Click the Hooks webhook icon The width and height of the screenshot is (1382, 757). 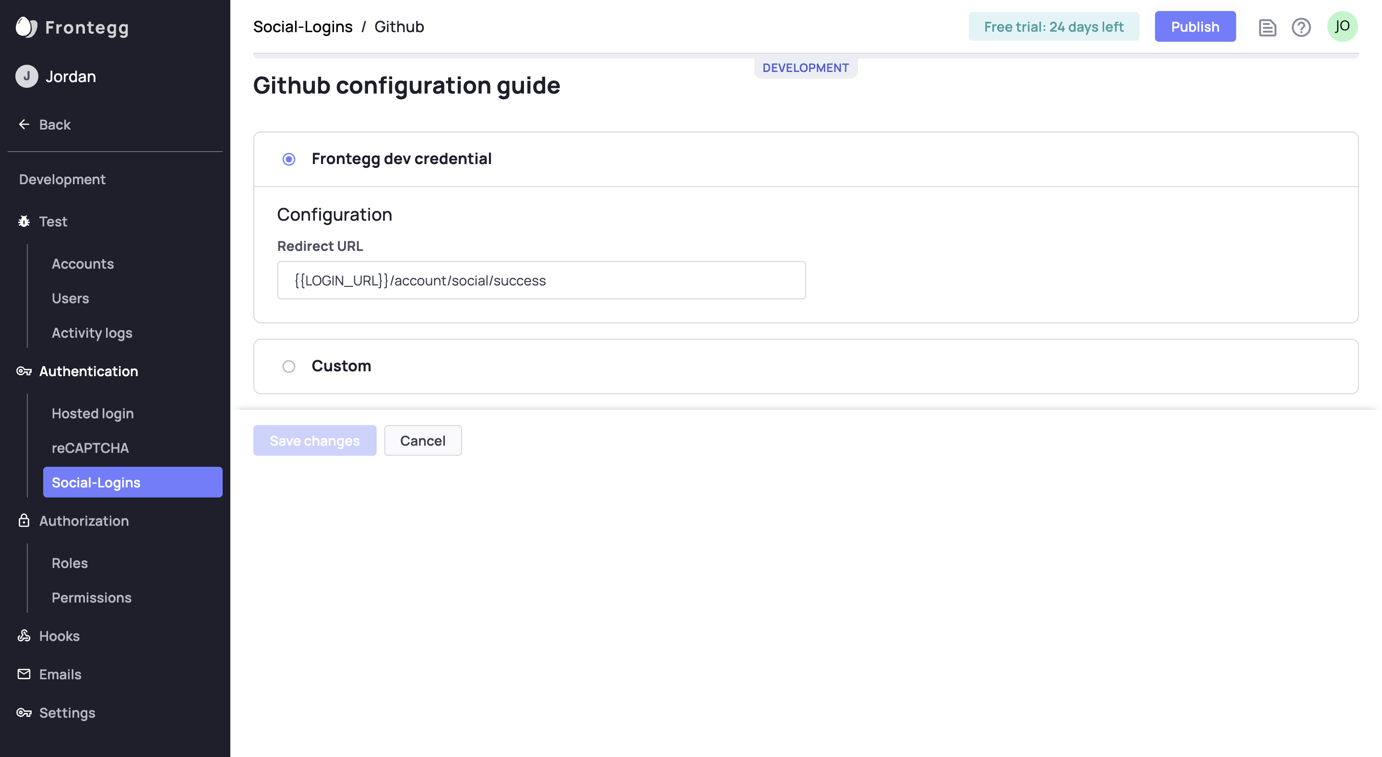coord(24,636)
